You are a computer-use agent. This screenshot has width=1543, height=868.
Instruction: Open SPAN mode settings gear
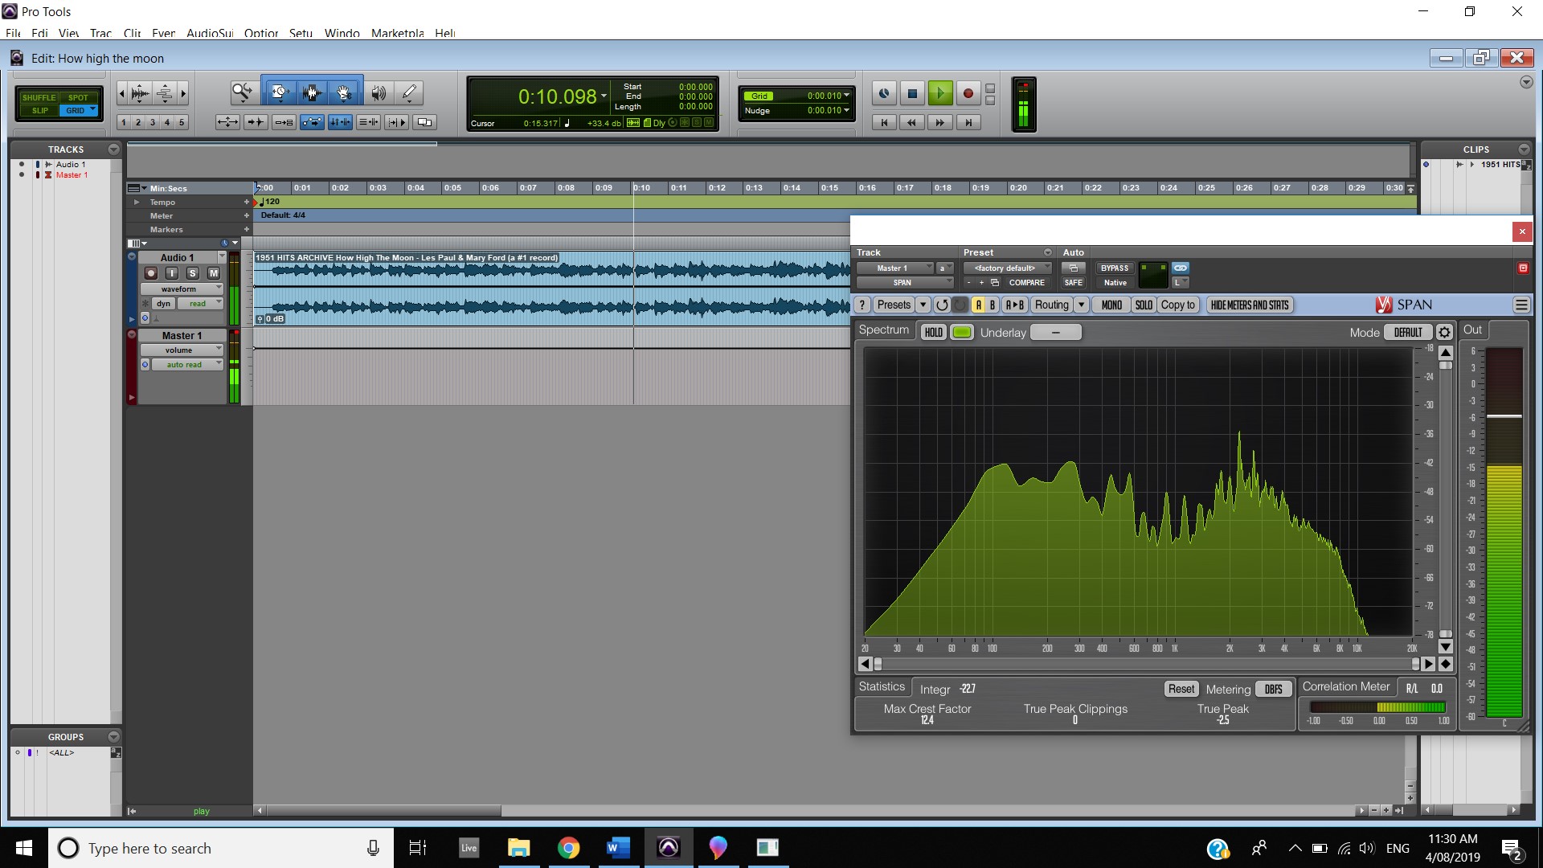tap(1444, 332)
